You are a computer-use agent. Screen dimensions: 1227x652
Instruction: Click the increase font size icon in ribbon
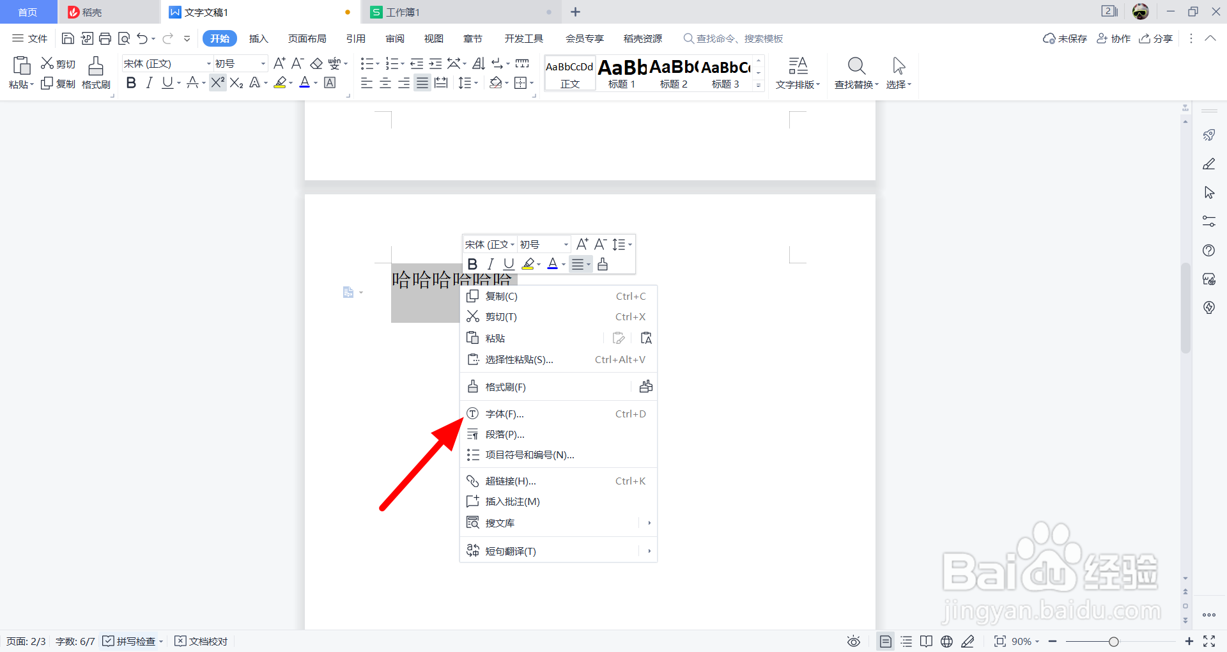279,63
